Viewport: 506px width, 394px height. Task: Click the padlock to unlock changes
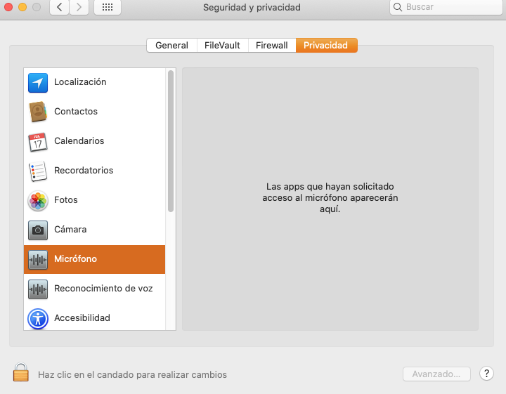click(21, 372)
